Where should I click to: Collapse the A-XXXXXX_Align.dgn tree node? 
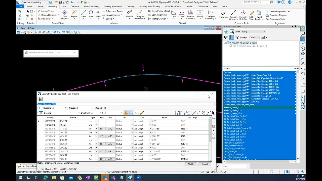point(225,43)
